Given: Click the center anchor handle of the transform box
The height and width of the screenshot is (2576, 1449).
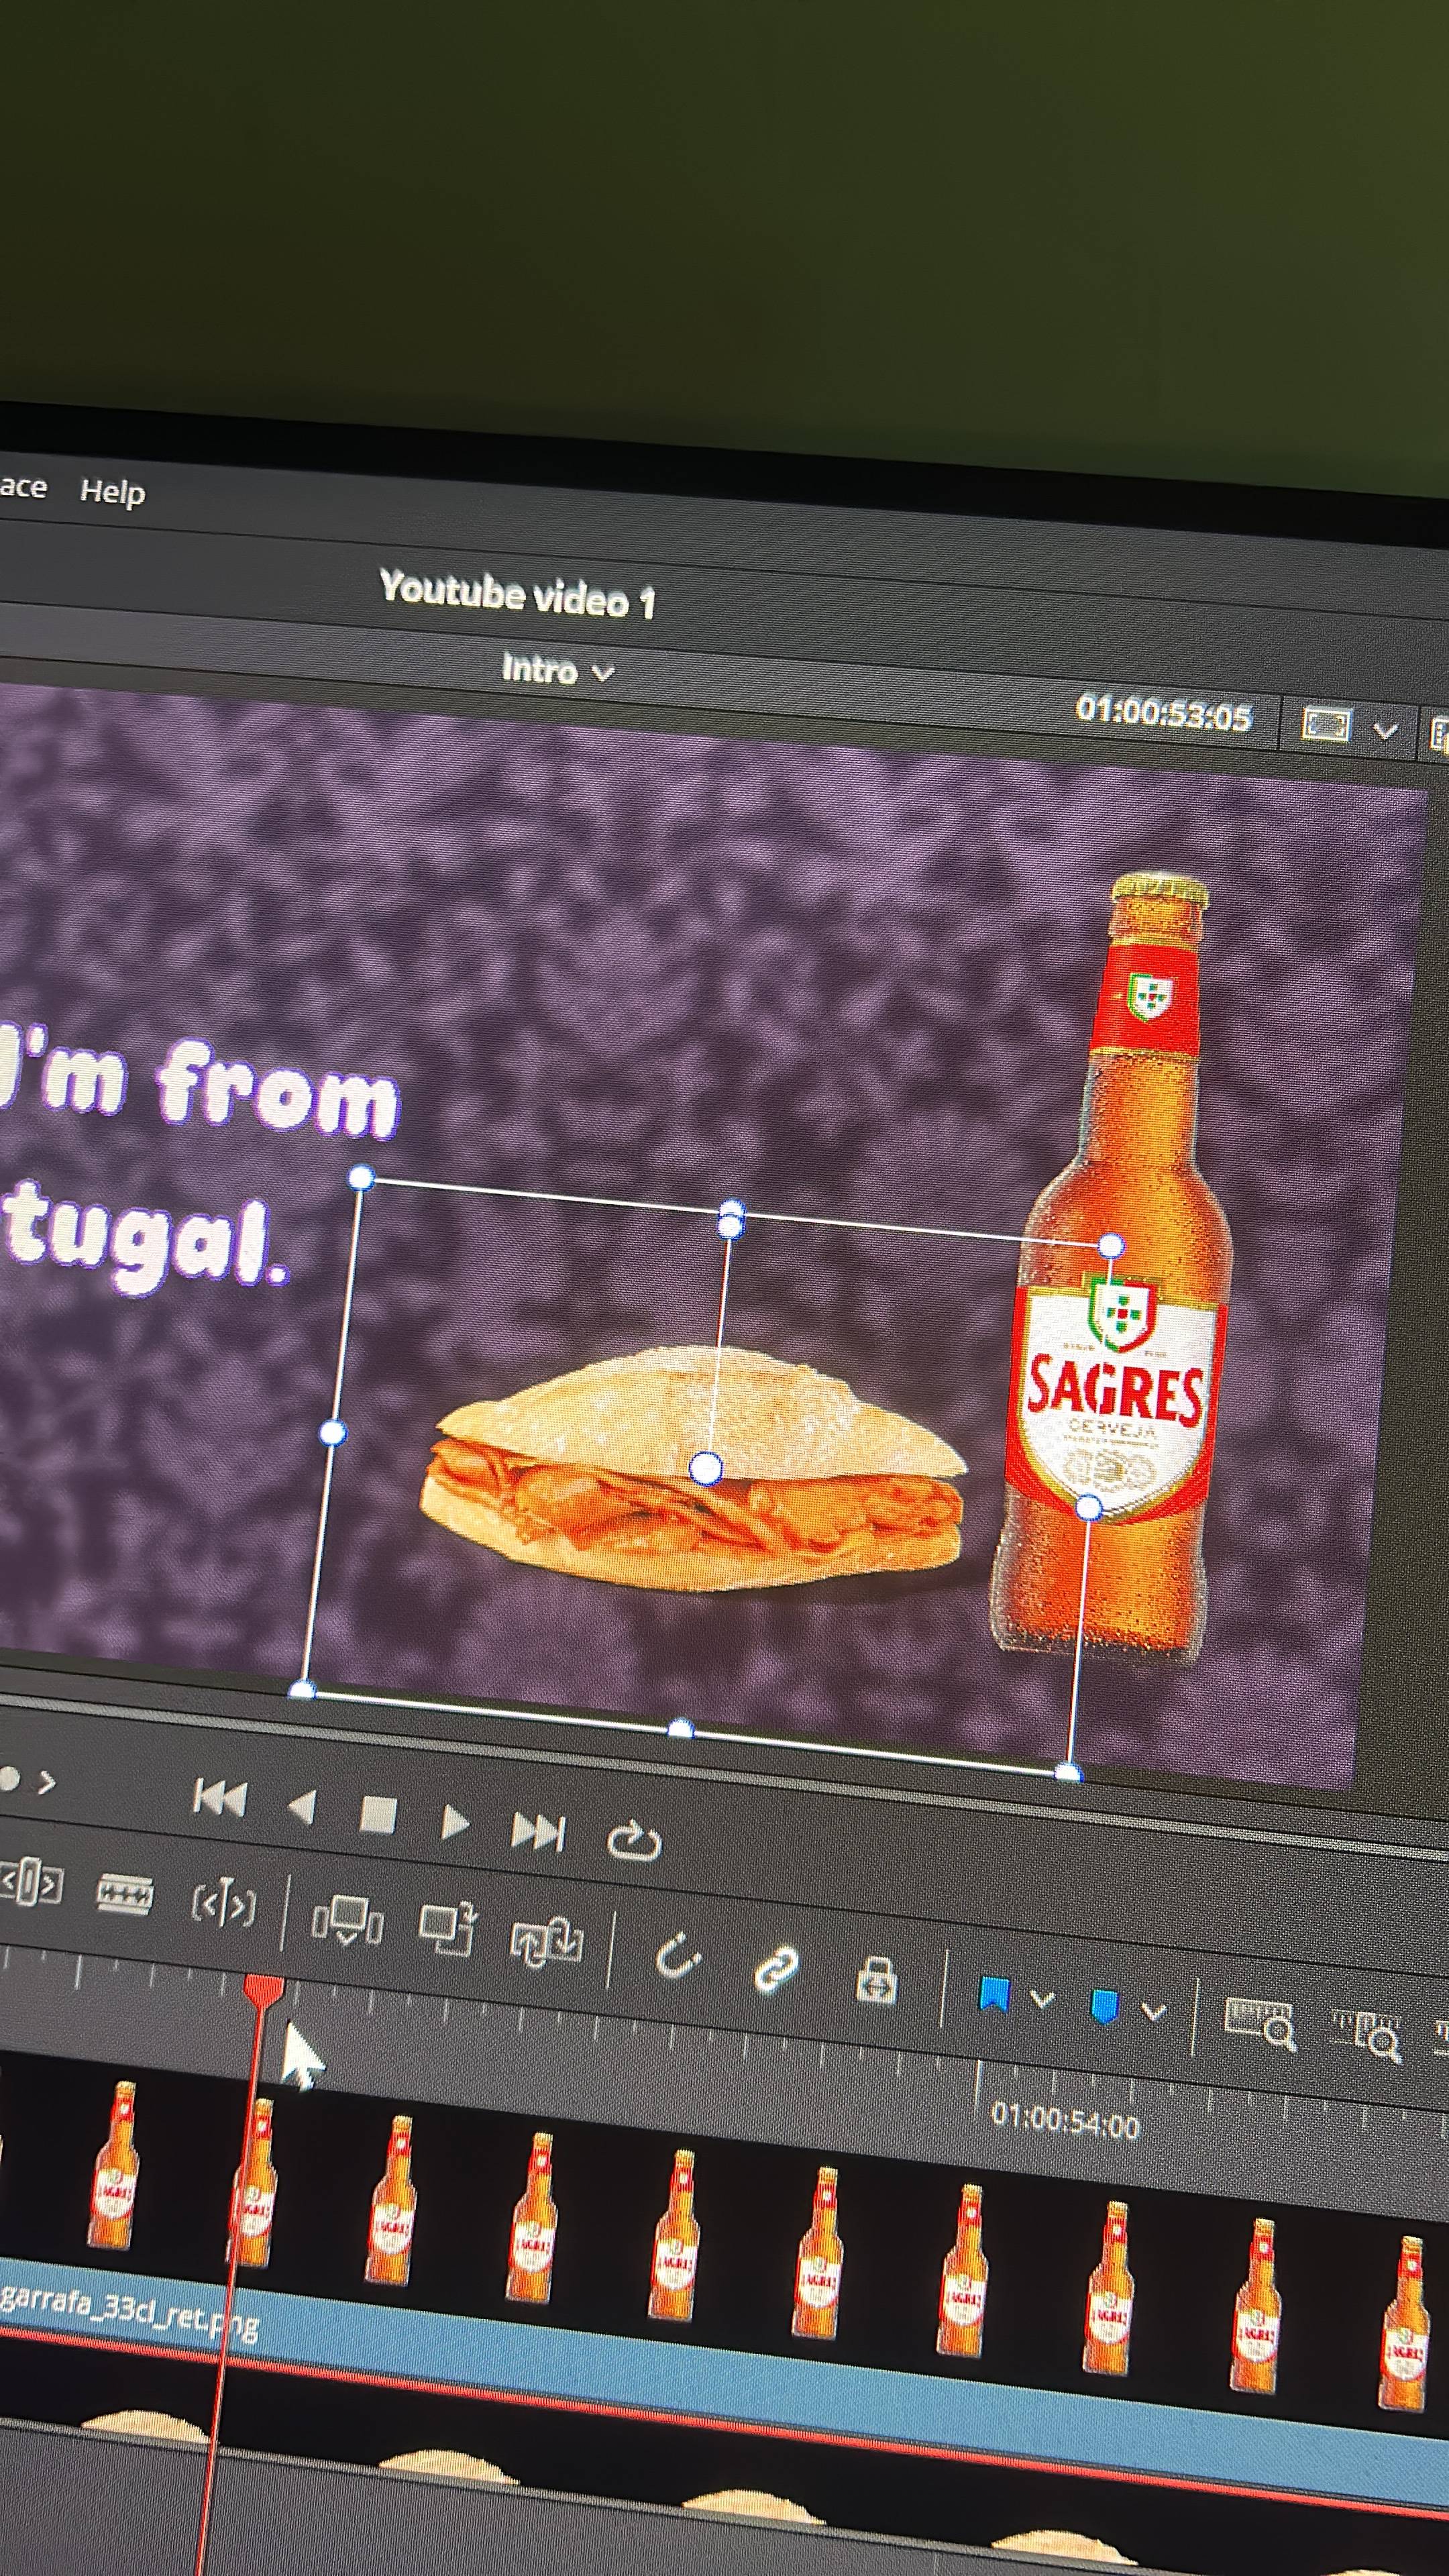Looking at the screenshot, I should click(706, 1468).
